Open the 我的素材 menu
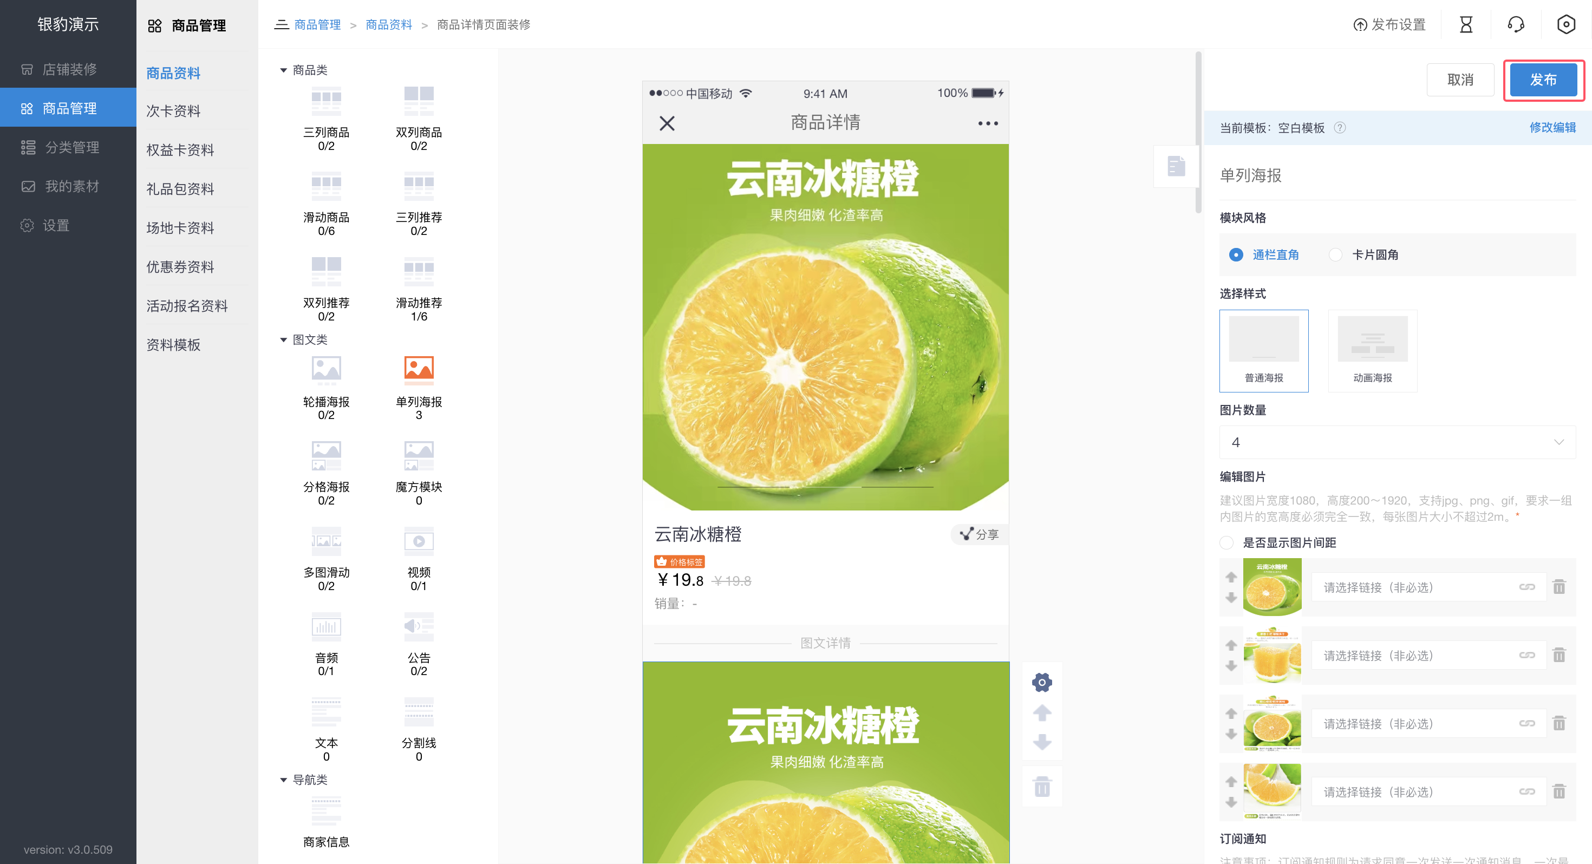The height and width of the screenshot is (864, 1592). [68, 186]
